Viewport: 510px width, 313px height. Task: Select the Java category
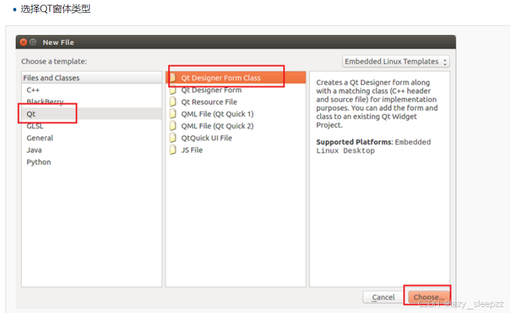(92, 150)
